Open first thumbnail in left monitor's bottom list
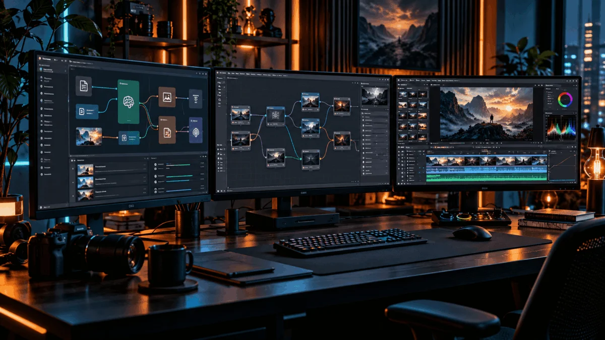The width and height of the screenshot is (605, 340). [85, 170]
